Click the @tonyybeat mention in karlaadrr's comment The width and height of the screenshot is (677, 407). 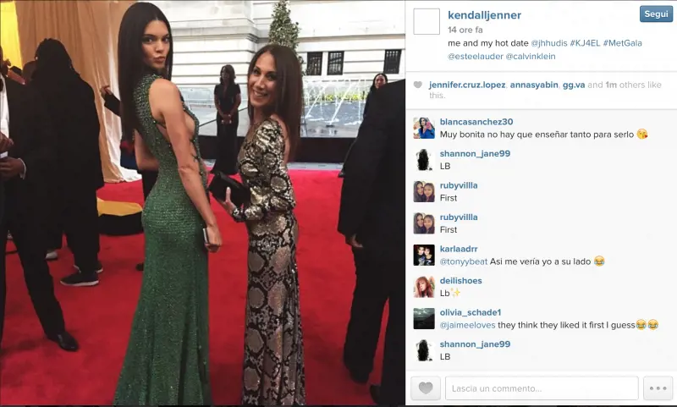[x=463, y=261]
